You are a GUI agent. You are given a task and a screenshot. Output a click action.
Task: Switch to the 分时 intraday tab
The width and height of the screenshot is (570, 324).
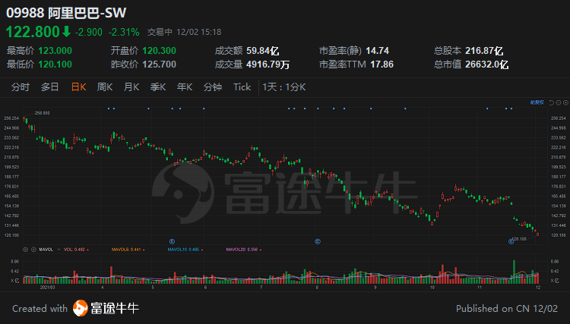[x=21, y=87]
